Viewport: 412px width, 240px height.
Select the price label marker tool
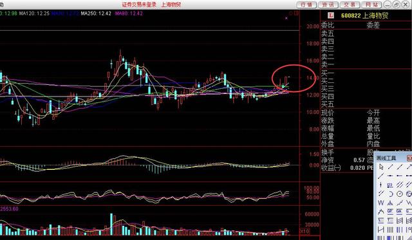click(x=391, y=185)
